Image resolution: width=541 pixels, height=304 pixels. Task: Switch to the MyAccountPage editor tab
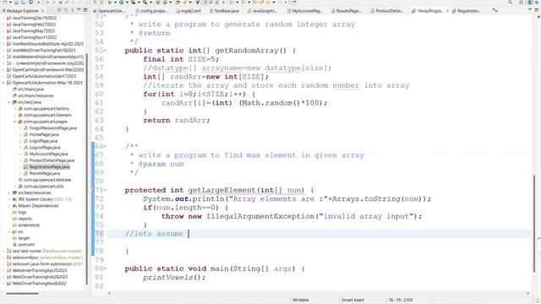pos(305,11)
